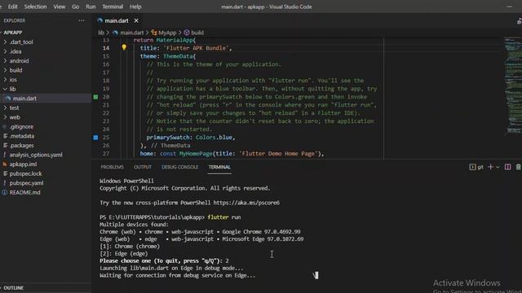Click the green color swatch on line 20
The height and width of the screenshot is (293, 522).
click(x=96, y=97)
